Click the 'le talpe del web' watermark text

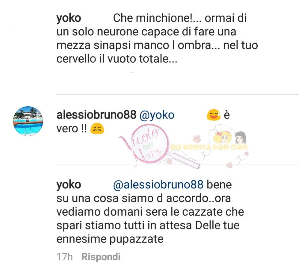click(209, 147)
